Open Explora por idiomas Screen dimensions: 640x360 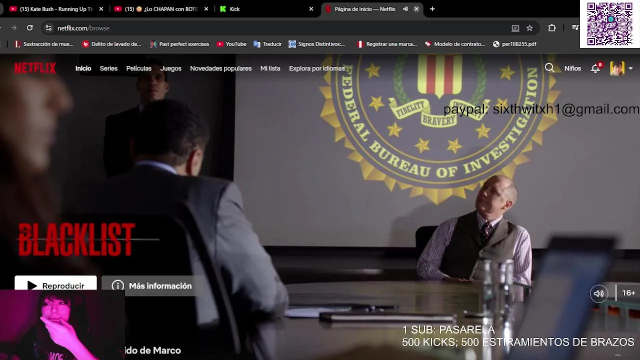click(316, 68)
